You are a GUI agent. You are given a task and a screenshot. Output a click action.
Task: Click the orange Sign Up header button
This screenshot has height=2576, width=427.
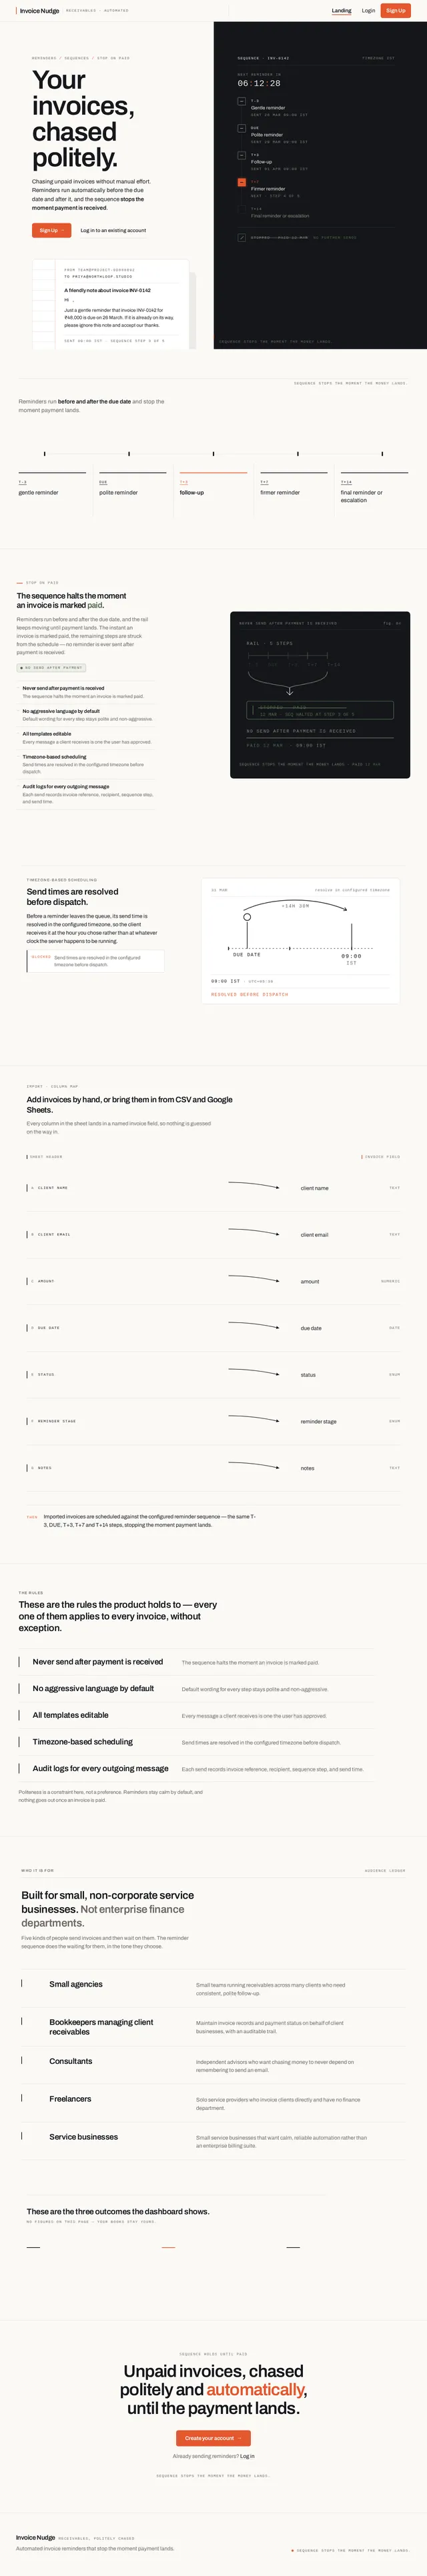396,11
